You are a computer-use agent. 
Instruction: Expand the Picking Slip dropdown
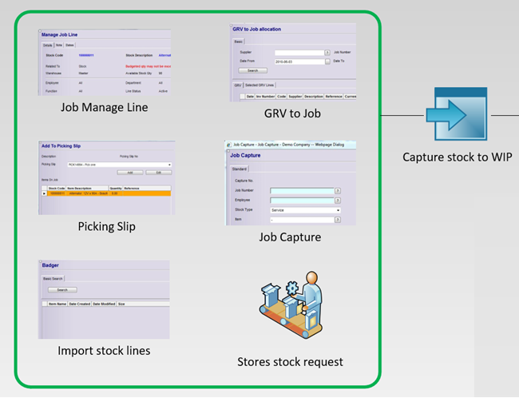169,164
